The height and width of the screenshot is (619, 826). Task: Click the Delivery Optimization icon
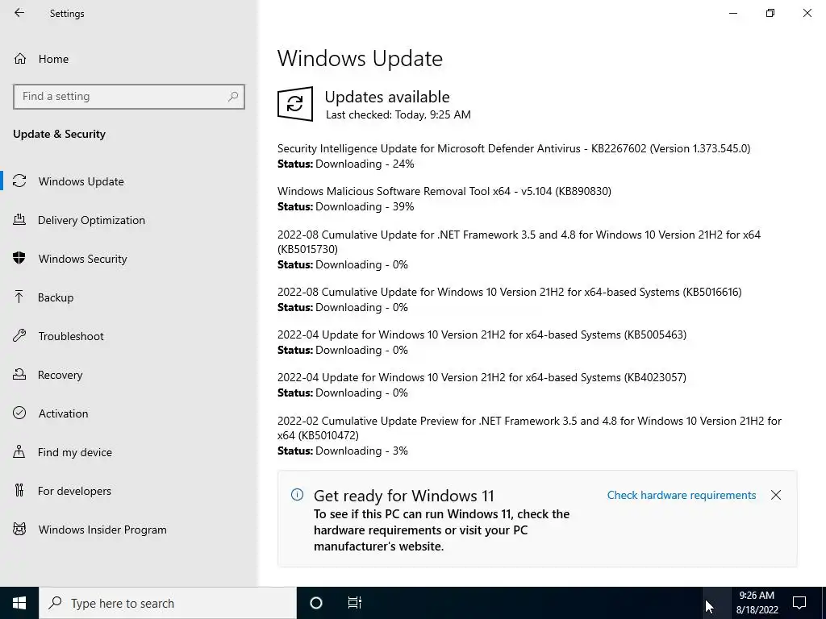pyautogui.click(x=19, y=219)
